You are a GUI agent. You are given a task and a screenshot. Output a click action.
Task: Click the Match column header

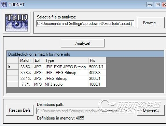coord(26,60)
